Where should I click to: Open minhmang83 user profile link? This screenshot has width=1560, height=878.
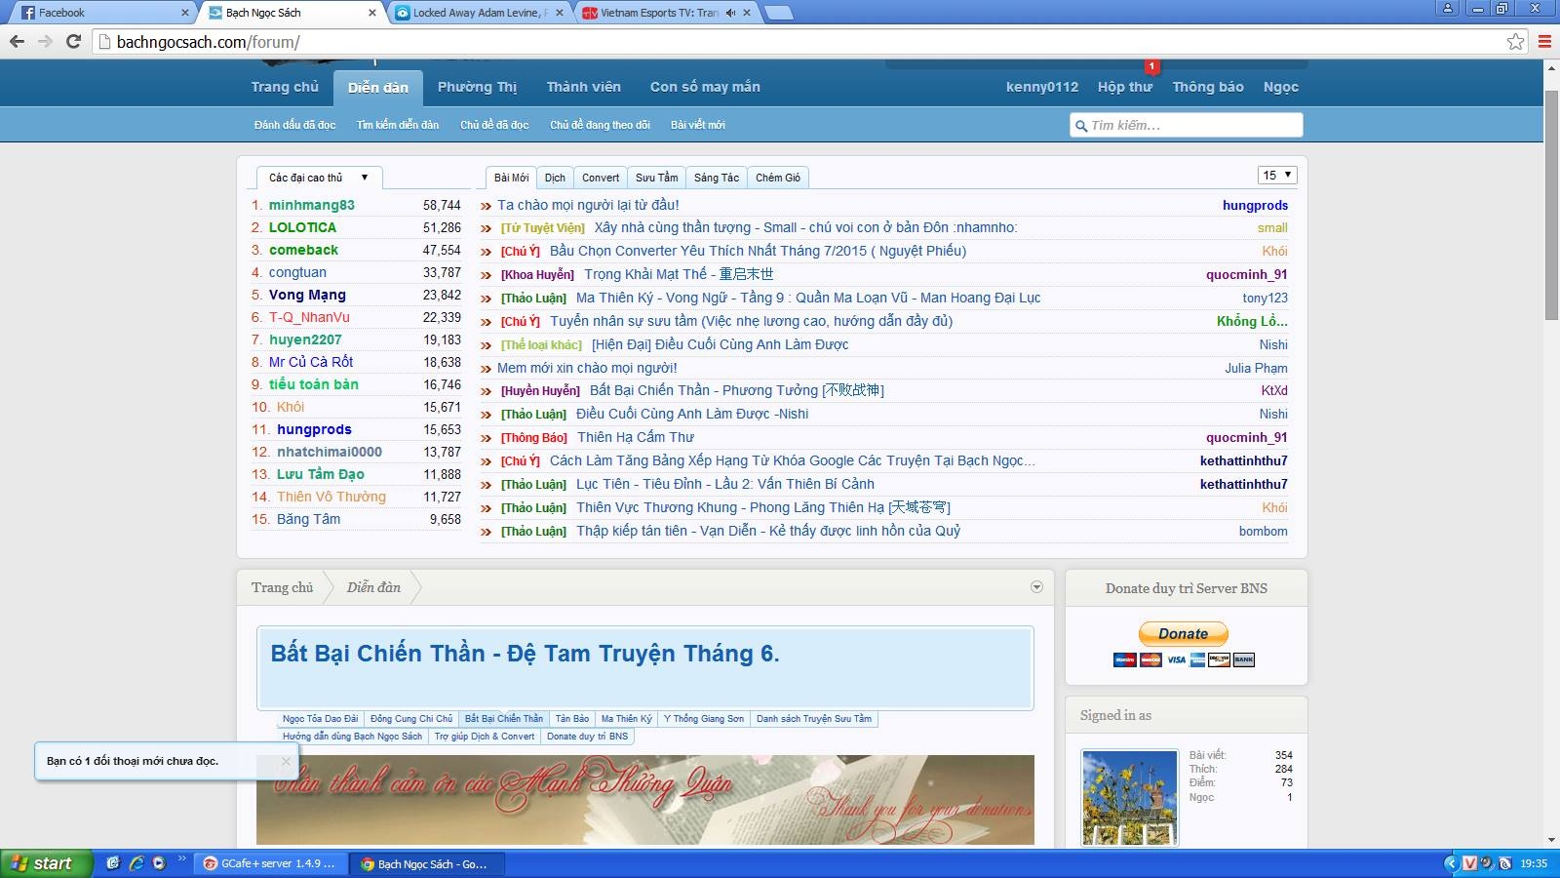pyautogui.click(x=311, y=205)
